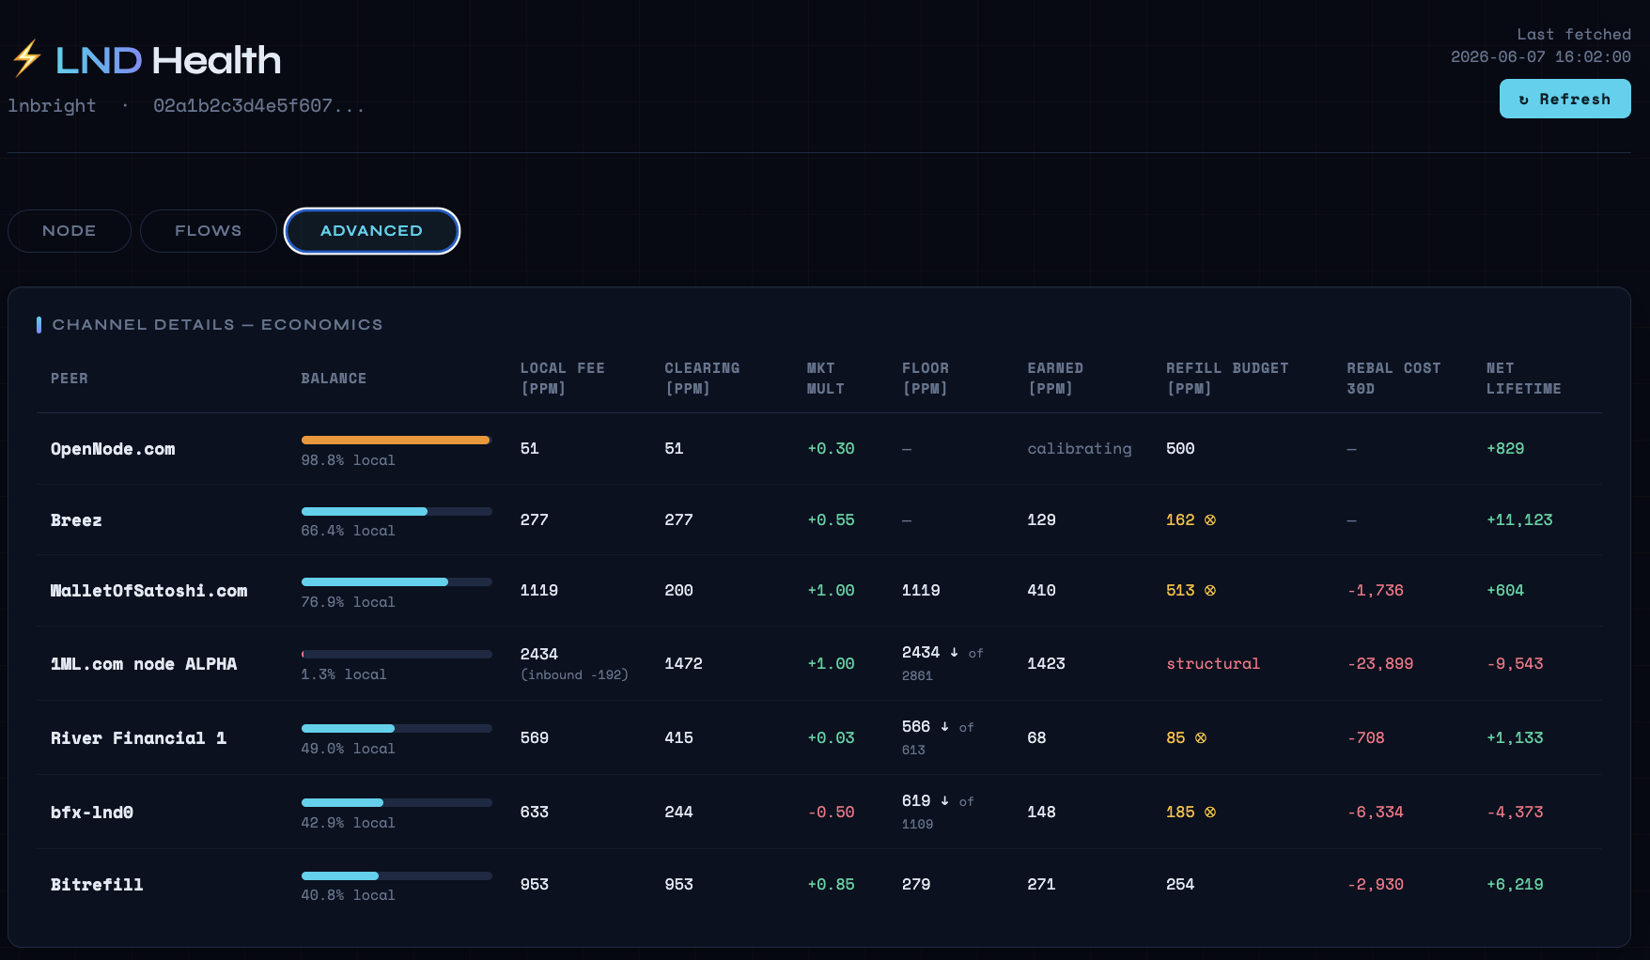Click the BALANCE column header

point(334,379)
